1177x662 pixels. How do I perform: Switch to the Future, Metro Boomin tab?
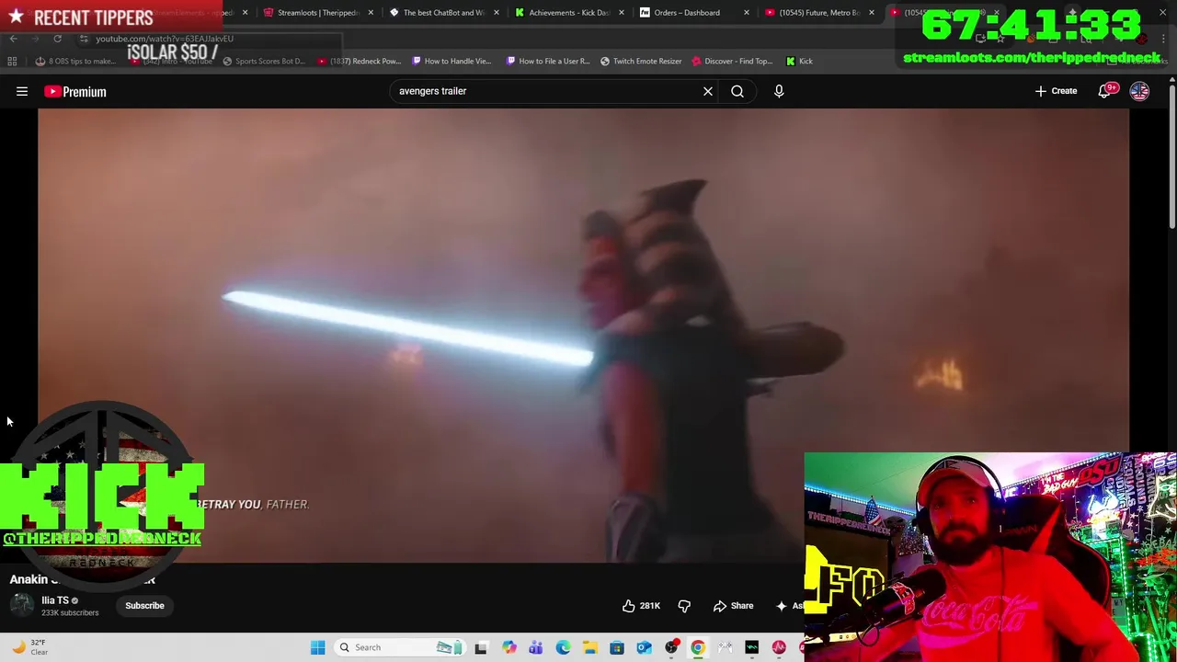coord(820,13)
